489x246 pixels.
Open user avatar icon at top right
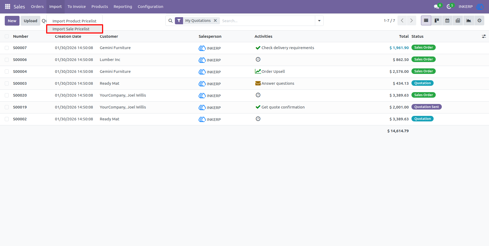pyautogui.click(x=480, y=7)
